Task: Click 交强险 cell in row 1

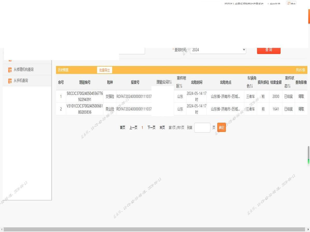Action: (x=110, y=96)
